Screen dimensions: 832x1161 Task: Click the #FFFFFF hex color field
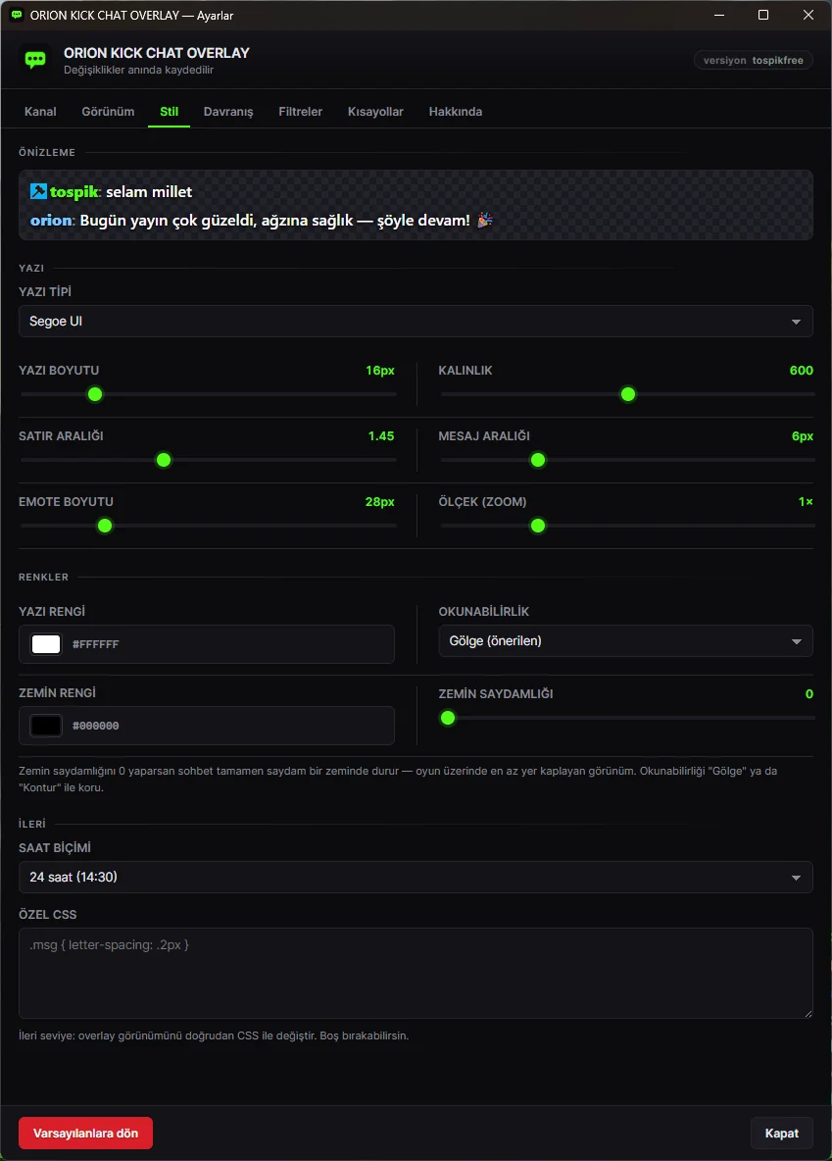tap(207, 644)
